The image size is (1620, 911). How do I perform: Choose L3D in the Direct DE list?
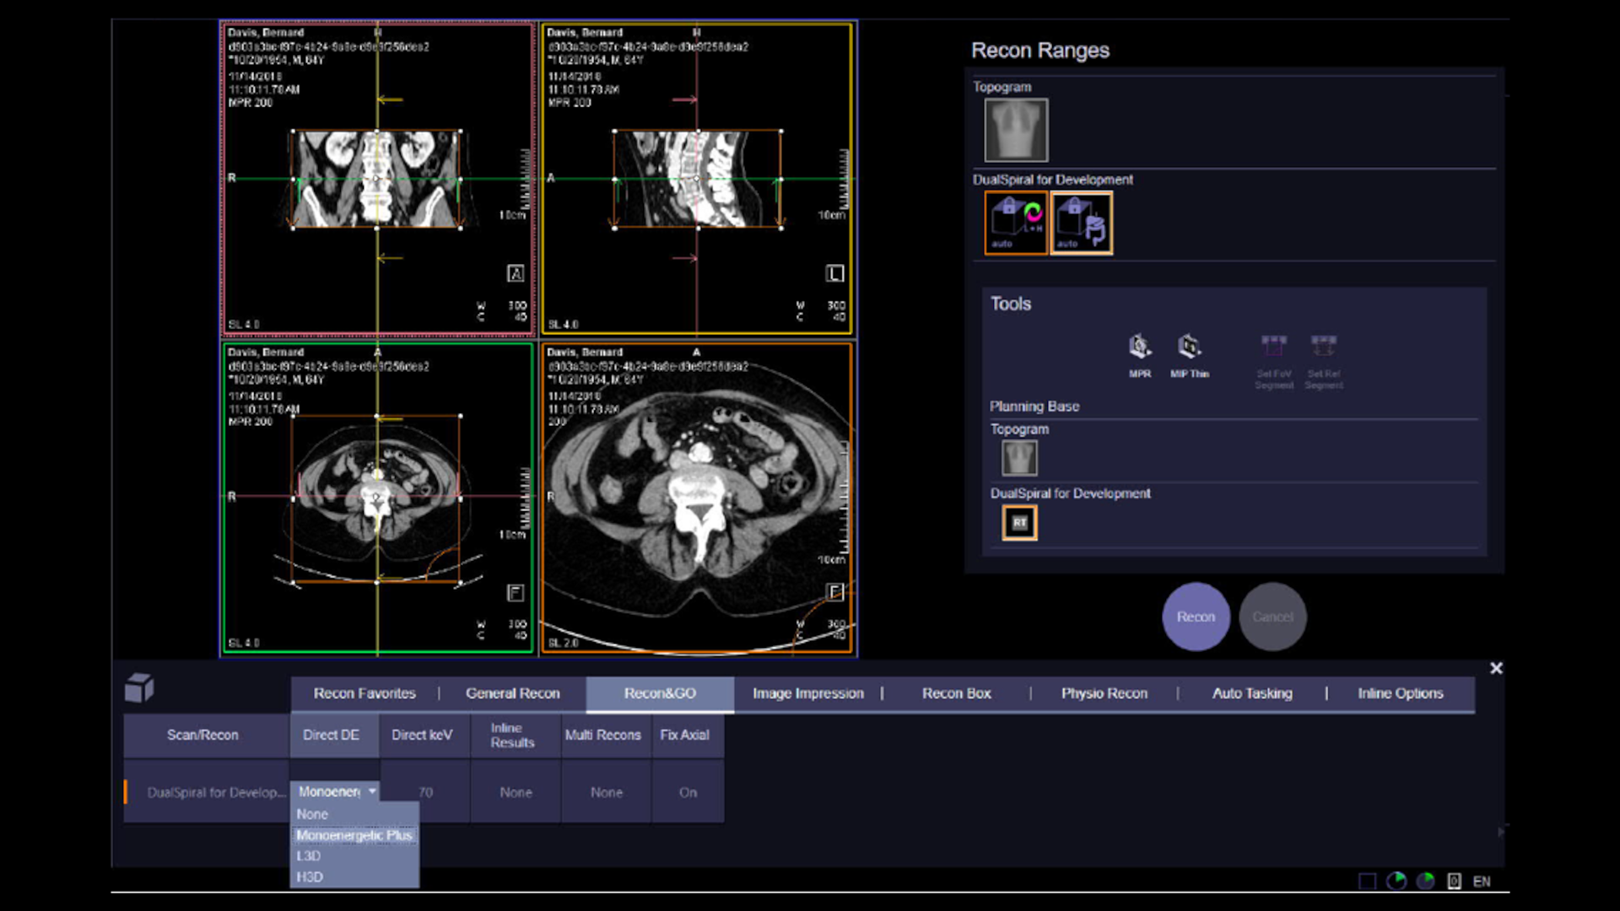(308, 855)
